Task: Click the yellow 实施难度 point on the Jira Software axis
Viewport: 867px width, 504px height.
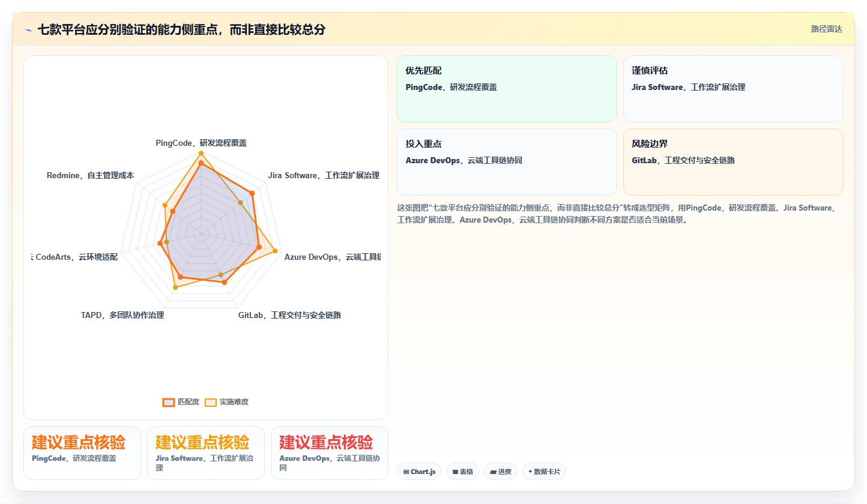Action: pyautogui.click(x=241, y=203)
